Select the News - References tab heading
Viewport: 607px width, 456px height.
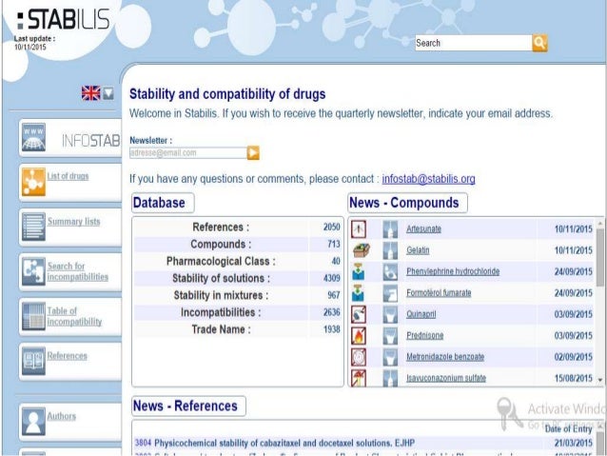tap(188, 406)
